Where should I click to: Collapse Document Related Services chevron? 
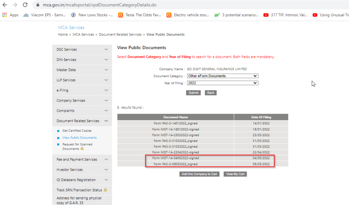(106, 121)
